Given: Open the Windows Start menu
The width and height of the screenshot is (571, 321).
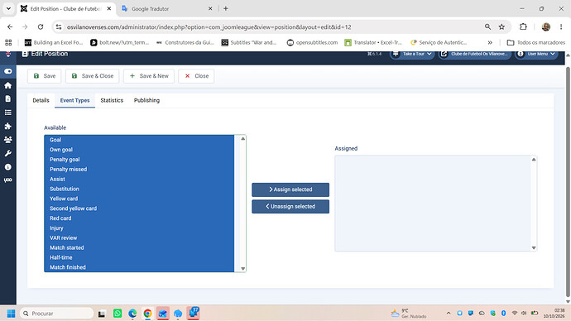Looking at the screenshot, I should pos(12,314).
